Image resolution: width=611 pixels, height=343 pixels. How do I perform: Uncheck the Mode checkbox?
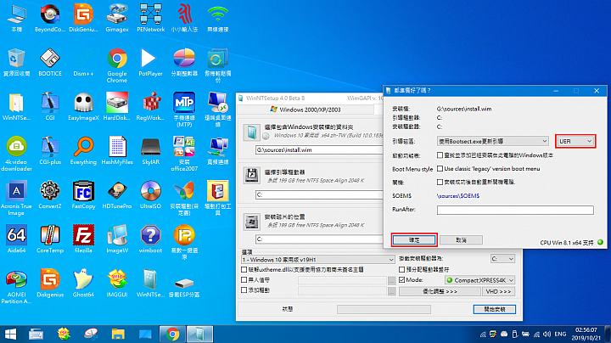401,280
